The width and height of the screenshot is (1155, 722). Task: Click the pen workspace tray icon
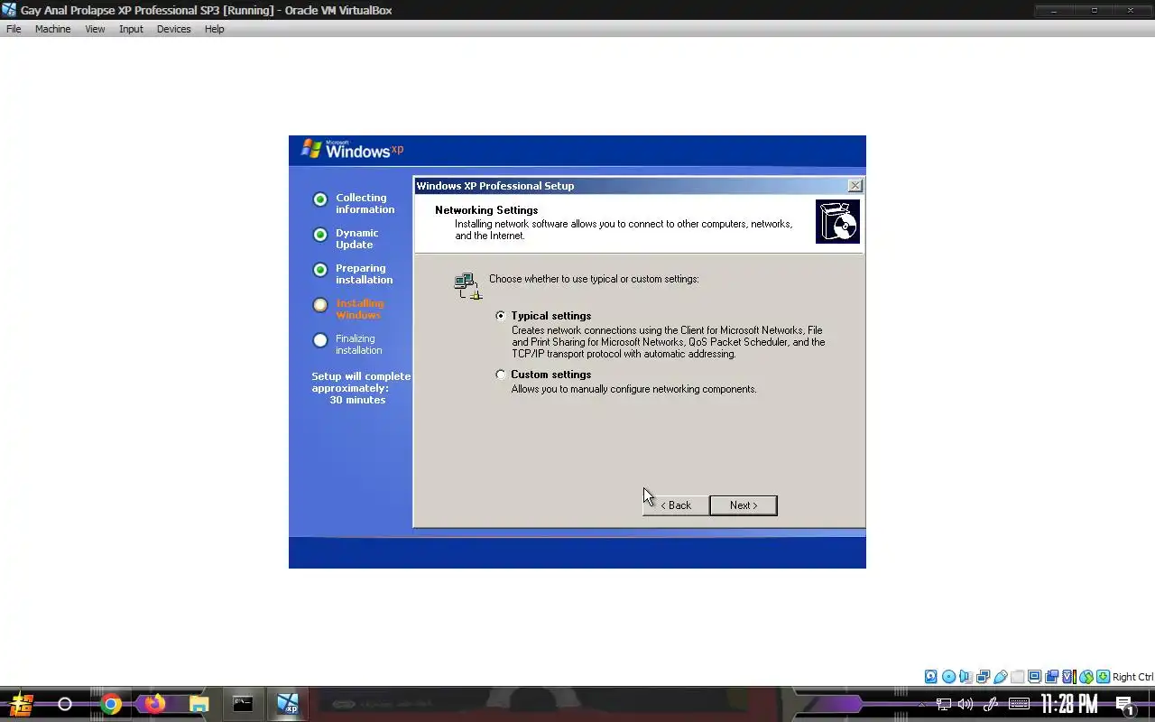990,704
